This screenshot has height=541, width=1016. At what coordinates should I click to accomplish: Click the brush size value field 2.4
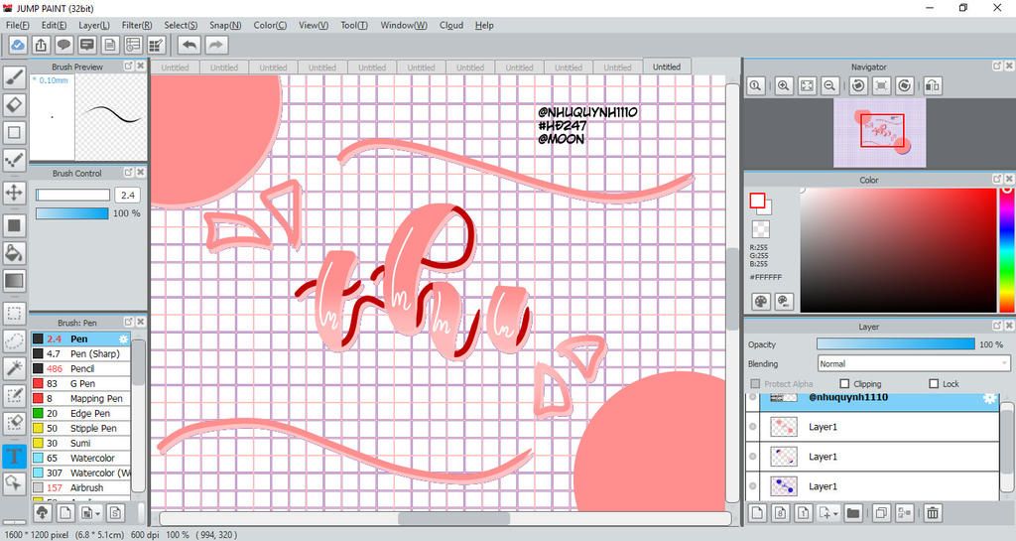(x=128, y=195)
